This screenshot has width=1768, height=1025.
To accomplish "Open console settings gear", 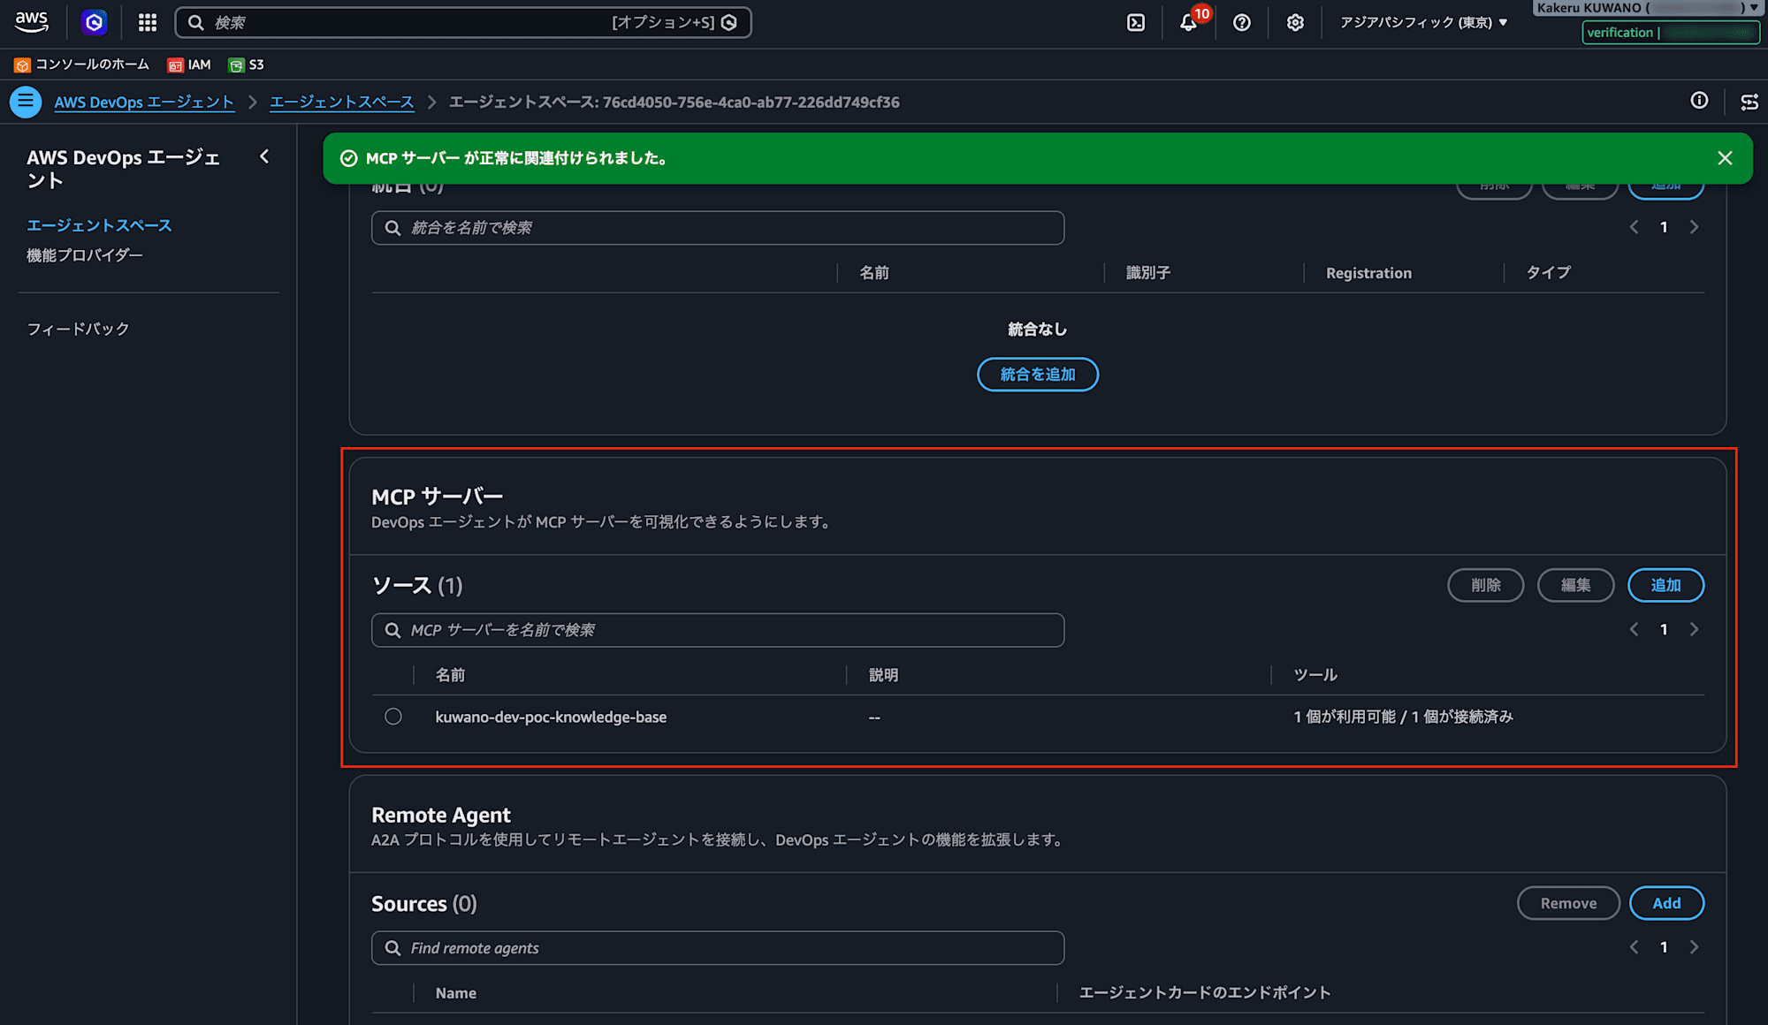I will coord(1295,23).
